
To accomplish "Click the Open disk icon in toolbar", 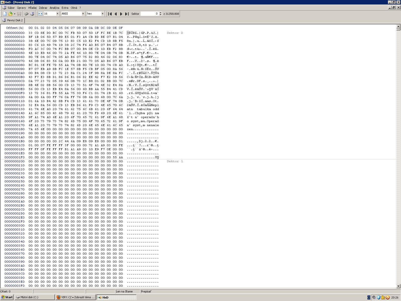I will [32, 14].
